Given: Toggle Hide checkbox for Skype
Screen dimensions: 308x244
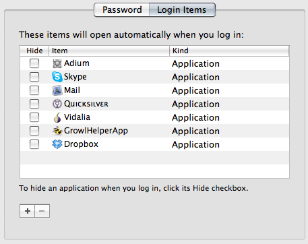Looking at the screenshot, I should pyautogui.click(x=34, y=77).
